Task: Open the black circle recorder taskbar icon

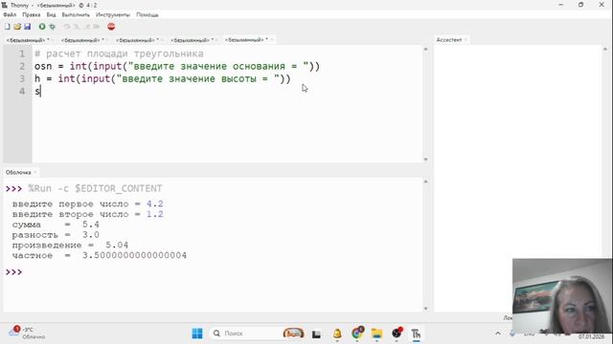Action: [x=397, y=333]
